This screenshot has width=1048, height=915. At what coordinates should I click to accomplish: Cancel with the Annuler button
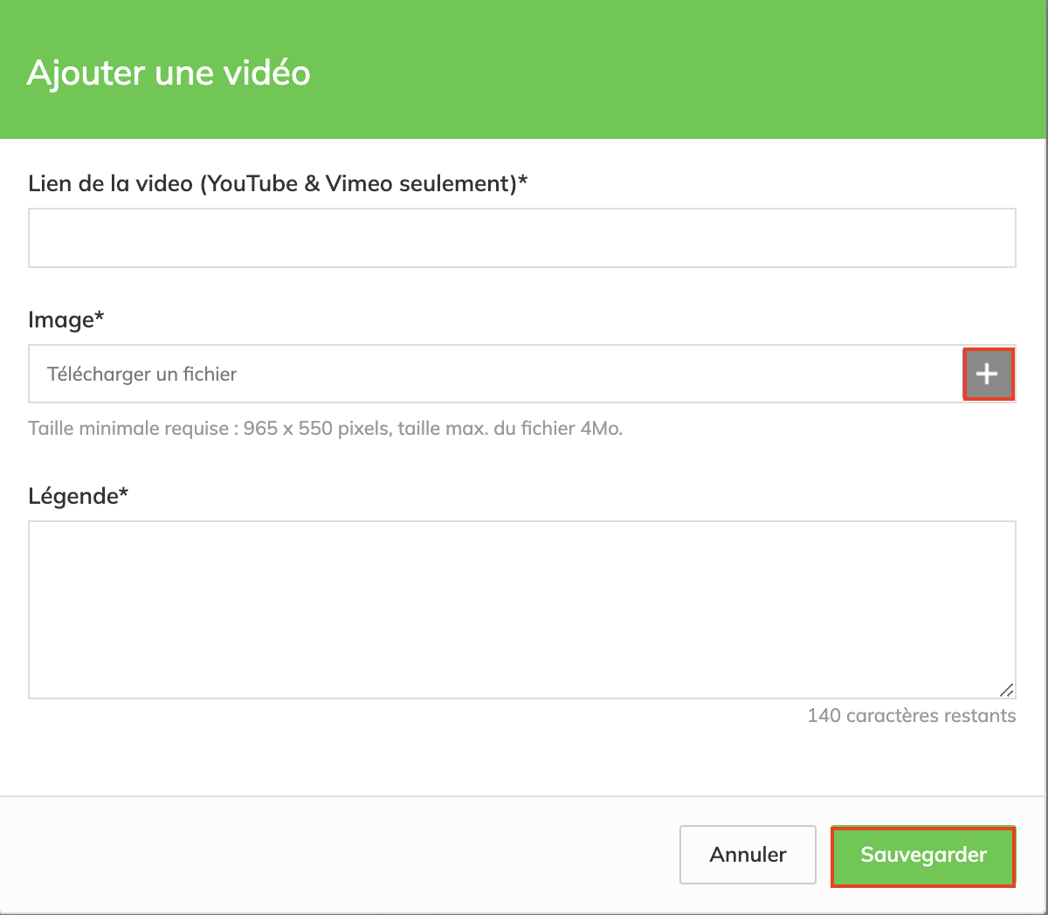tap(748, 855)
